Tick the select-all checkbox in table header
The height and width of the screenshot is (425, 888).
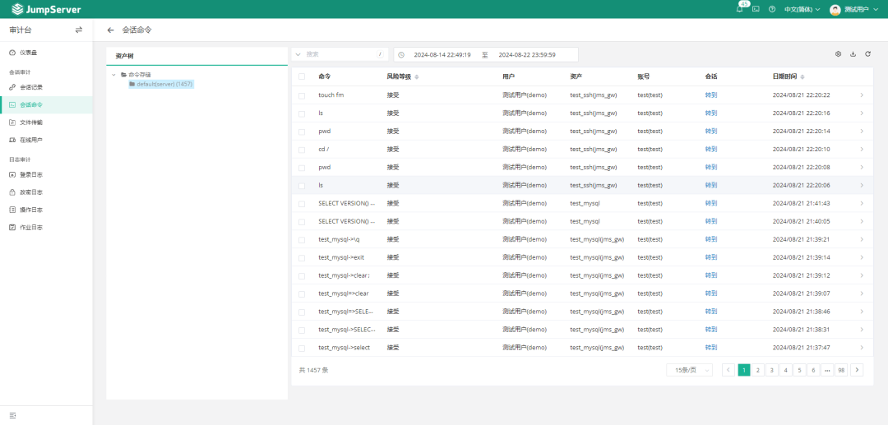pos(302,76)
